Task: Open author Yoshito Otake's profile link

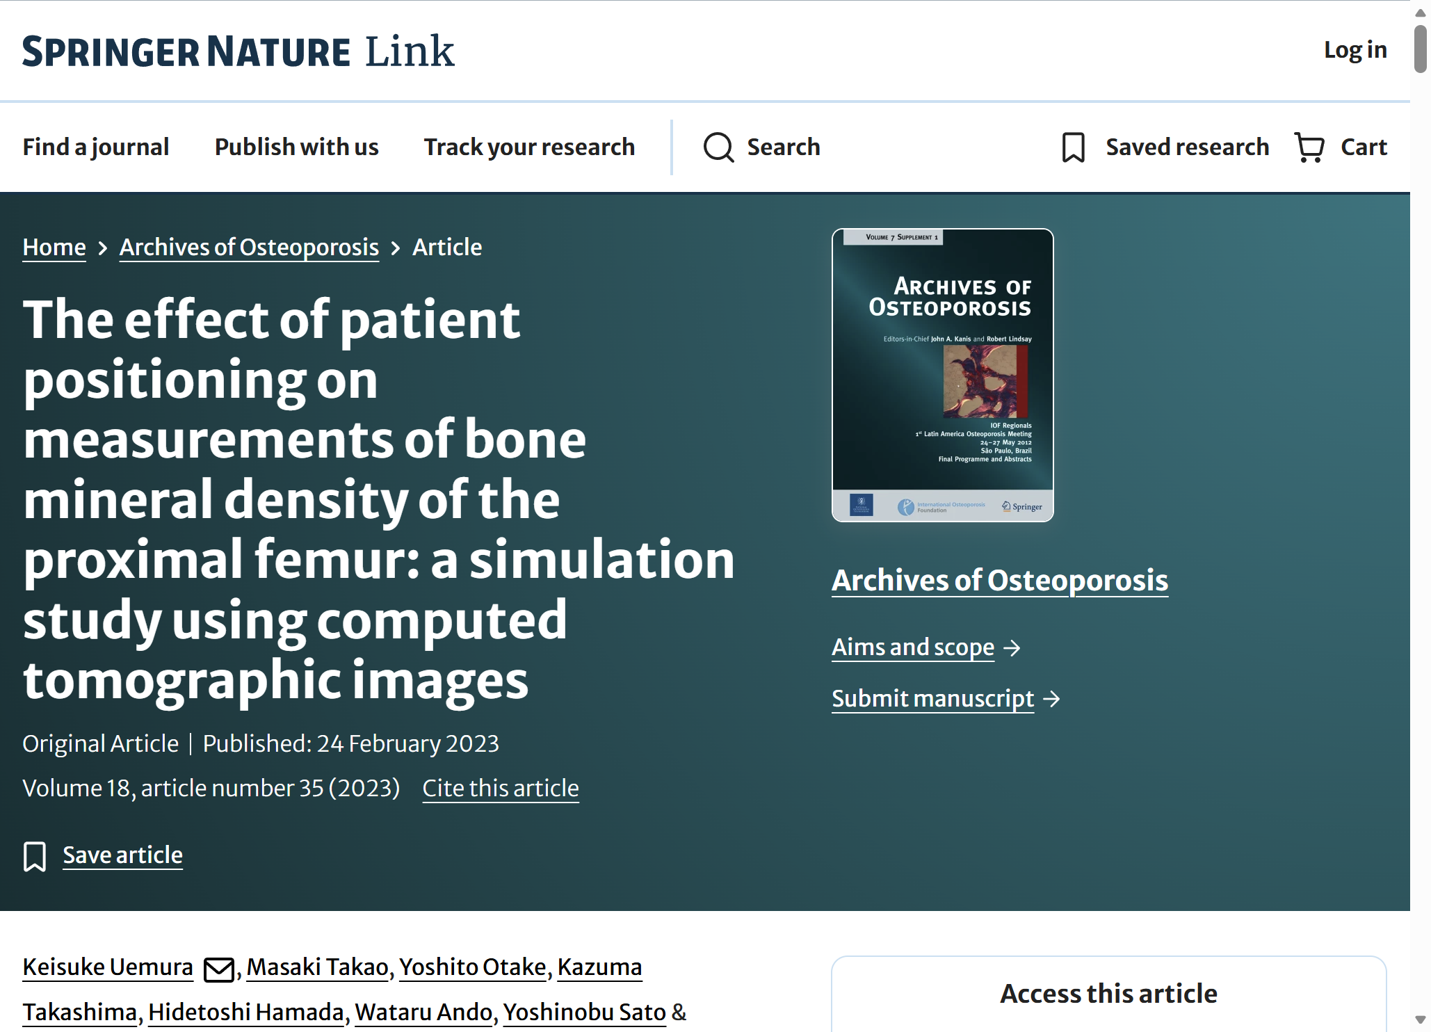Action: coord(473,967)
